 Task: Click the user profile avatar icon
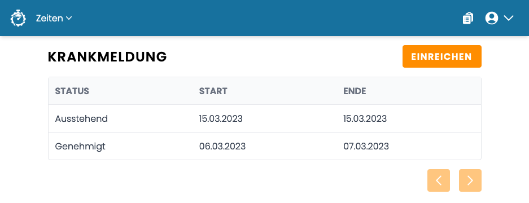click(x=492, y=18)
